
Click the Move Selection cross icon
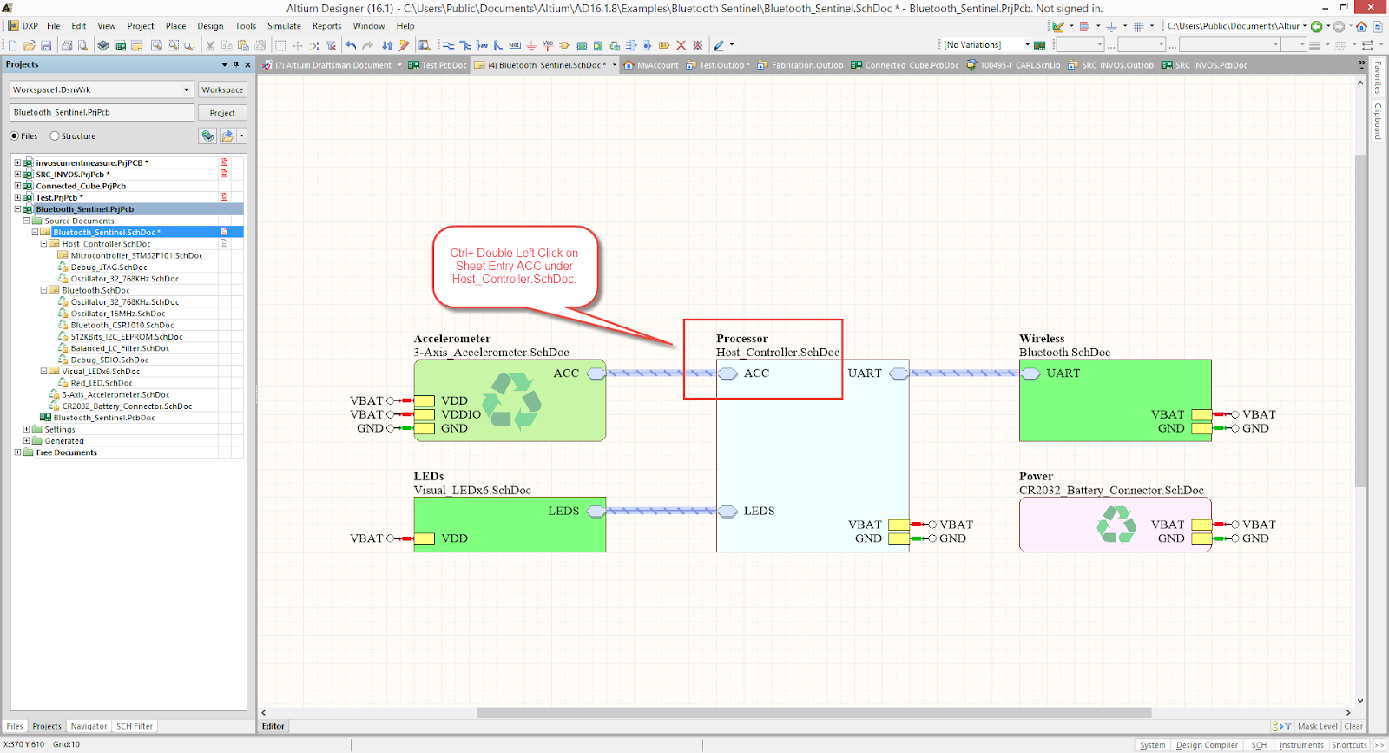click(297, 45)
